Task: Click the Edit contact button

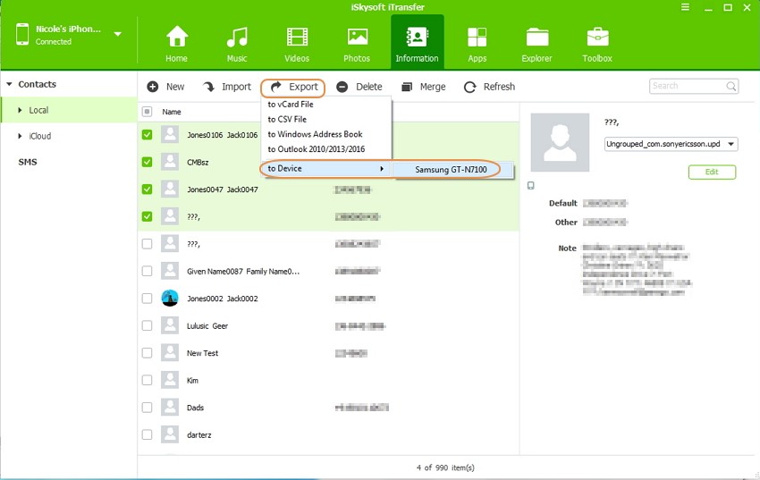Action: (x=712, y=172)
